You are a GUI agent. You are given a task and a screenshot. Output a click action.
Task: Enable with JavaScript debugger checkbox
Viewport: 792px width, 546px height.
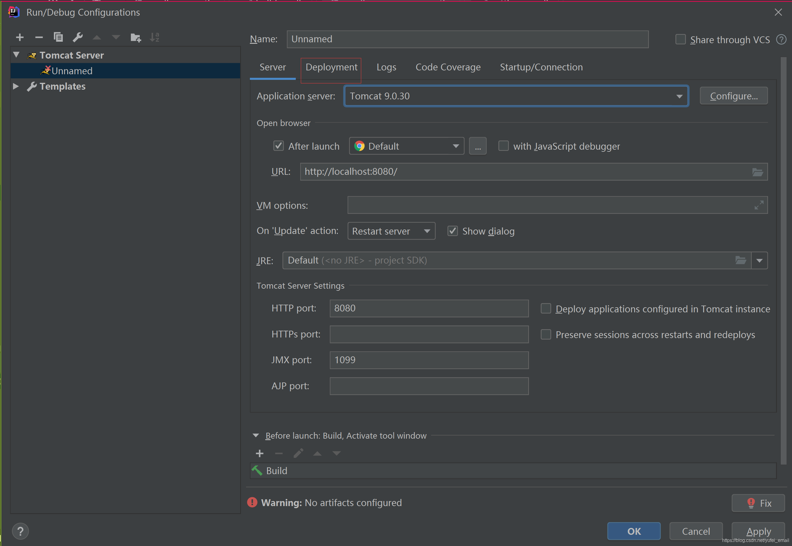tap(502, 146)
